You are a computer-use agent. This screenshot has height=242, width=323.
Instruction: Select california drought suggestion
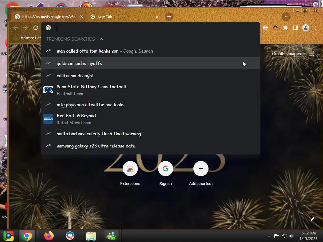coord(150,76)
